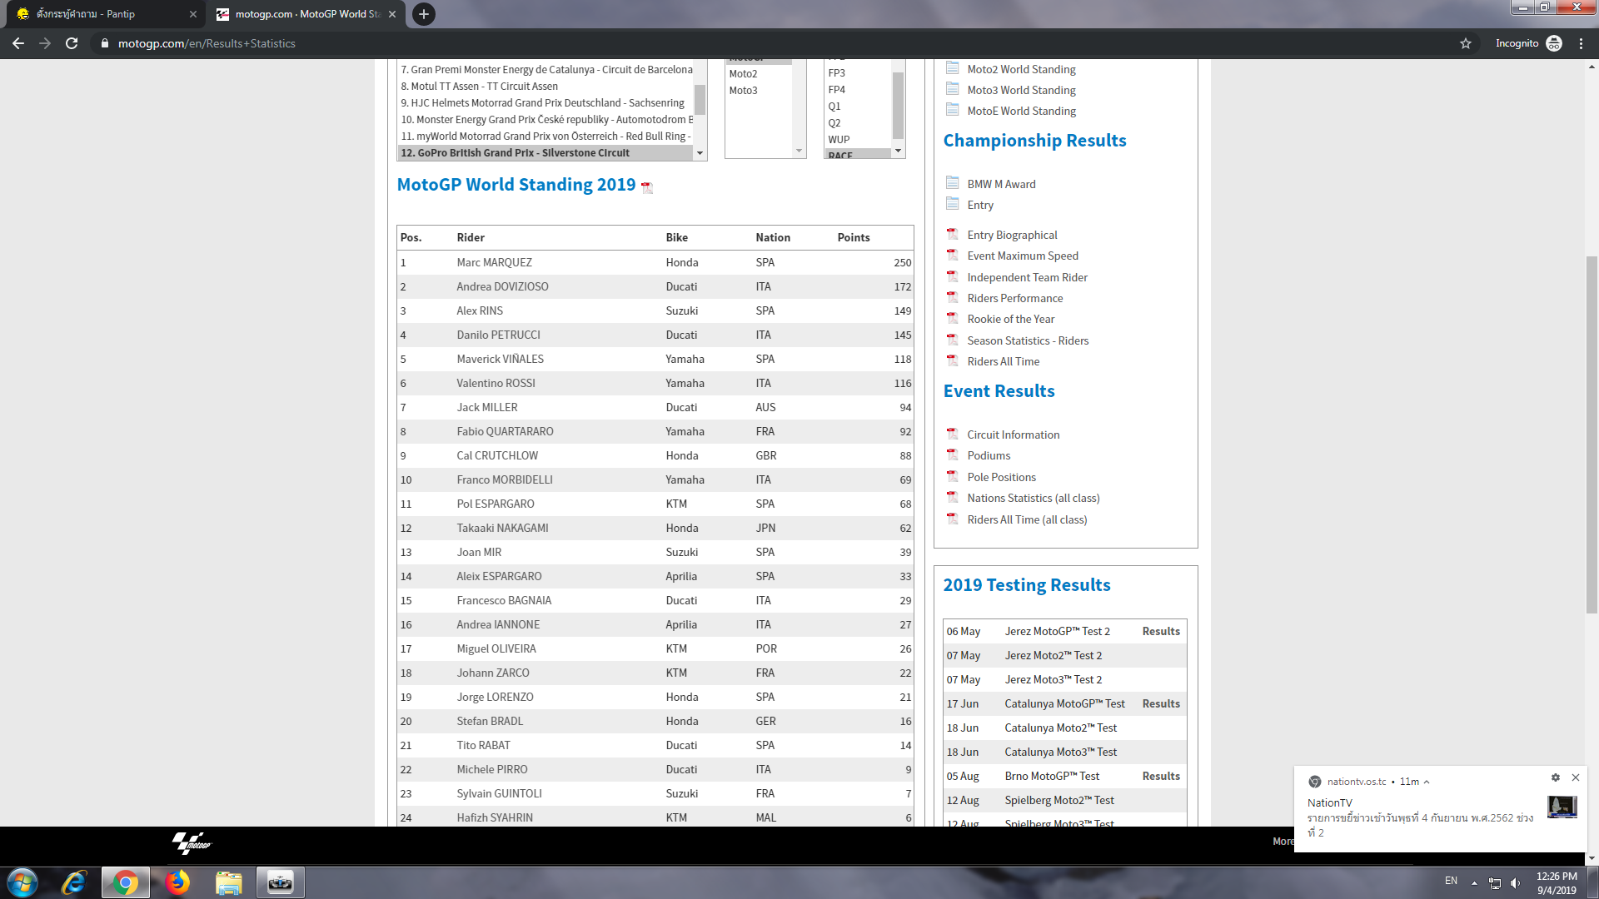
Task: Click the MotoGP logo in the footer
Action: 192,842
